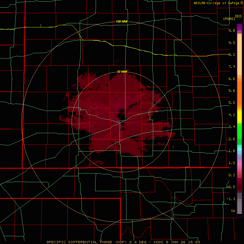Image resolution: width=244 pixels, height=244 pixels.
Task: Click the 7.4 legend value
Action: pos(232,67)
